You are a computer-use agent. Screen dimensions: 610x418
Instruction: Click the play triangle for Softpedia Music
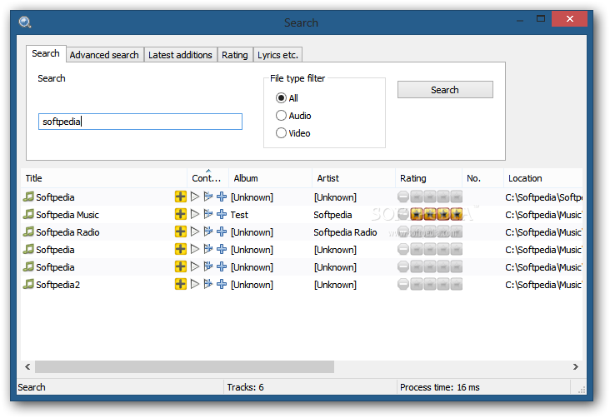(195, 214)
